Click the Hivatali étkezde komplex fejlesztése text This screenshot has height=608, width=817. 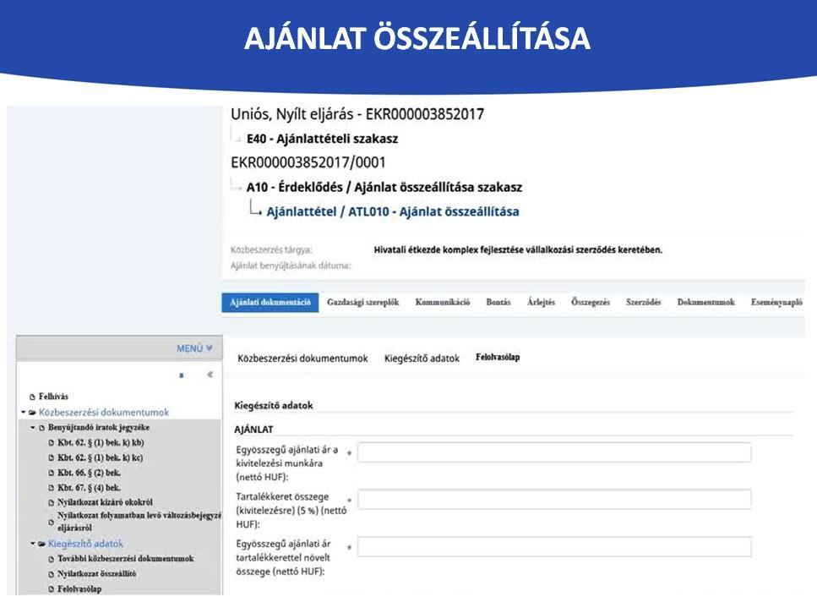click(518, 249)
